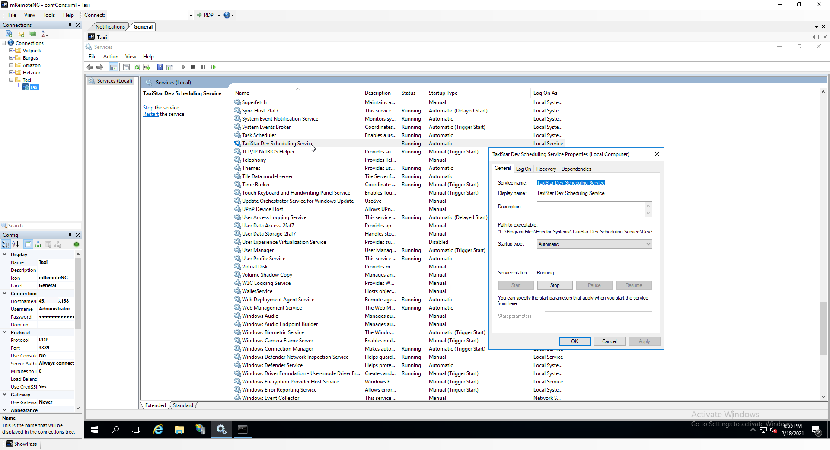Switch Config grid to Categorized view icon
The image size is (830, 450).
[x=6, y=244]
